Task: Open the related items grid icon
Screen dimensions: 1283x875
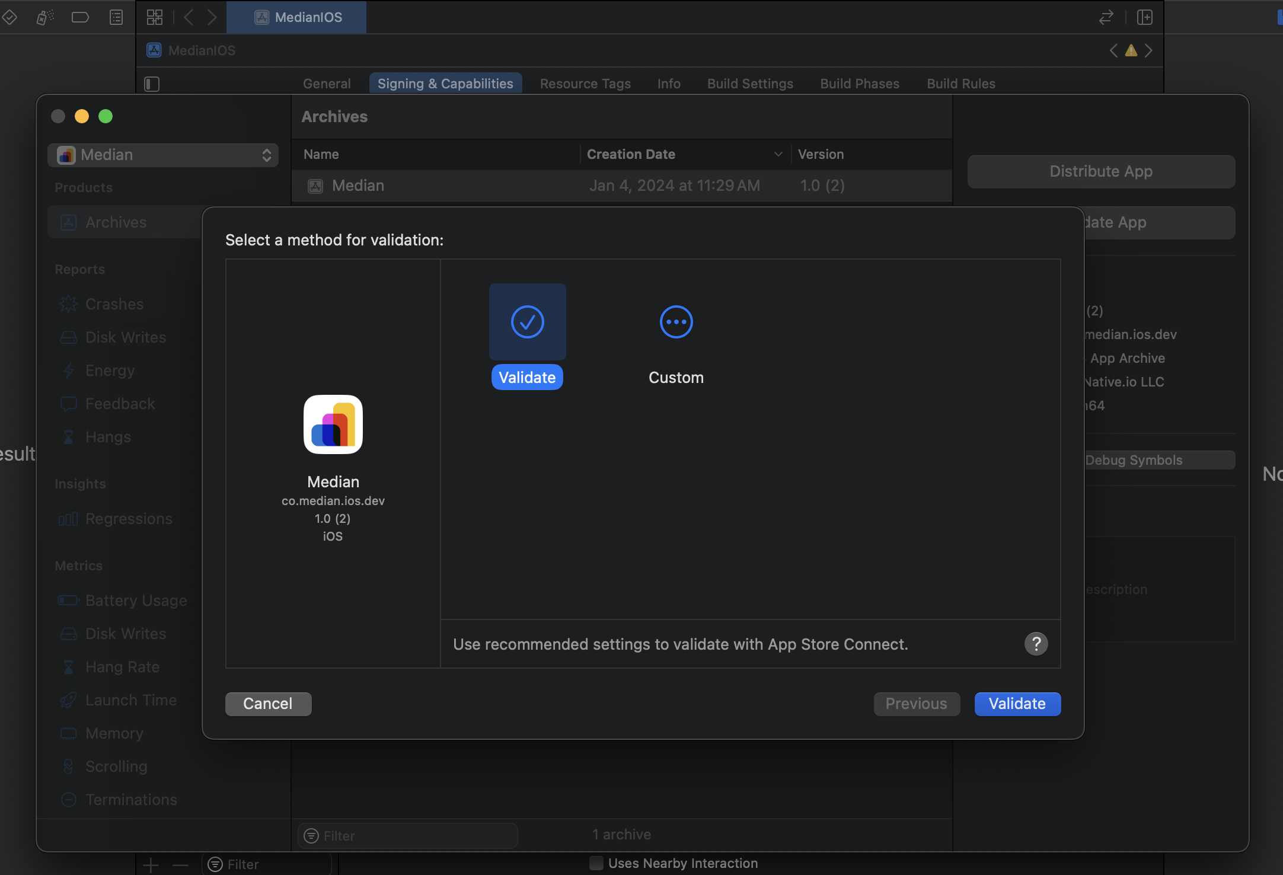Action: click(154, 17)
